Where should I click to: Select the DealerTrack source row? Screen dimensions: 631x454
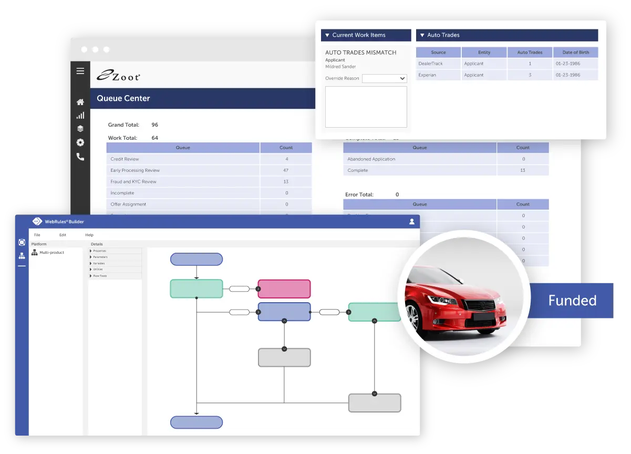click(x=507, y=64)
